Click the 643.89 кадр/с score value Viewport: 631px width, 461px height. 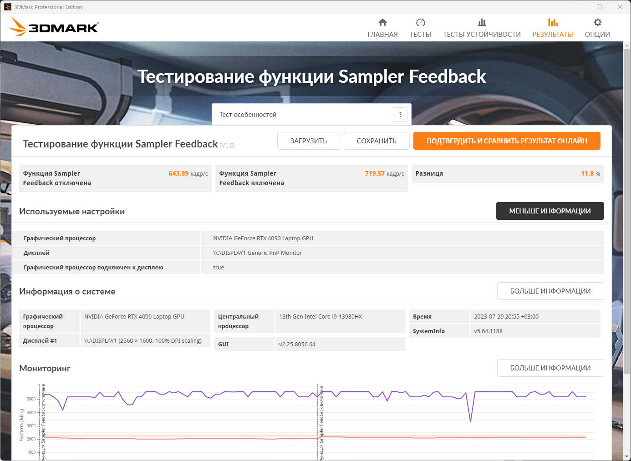pos(188,173)
